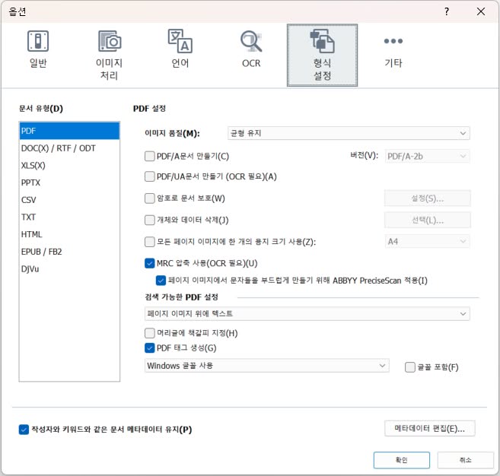The height and width of the screenshot is (476, 500).
Task: Select EPUB / FB2 document type
Action: [69, 252]
